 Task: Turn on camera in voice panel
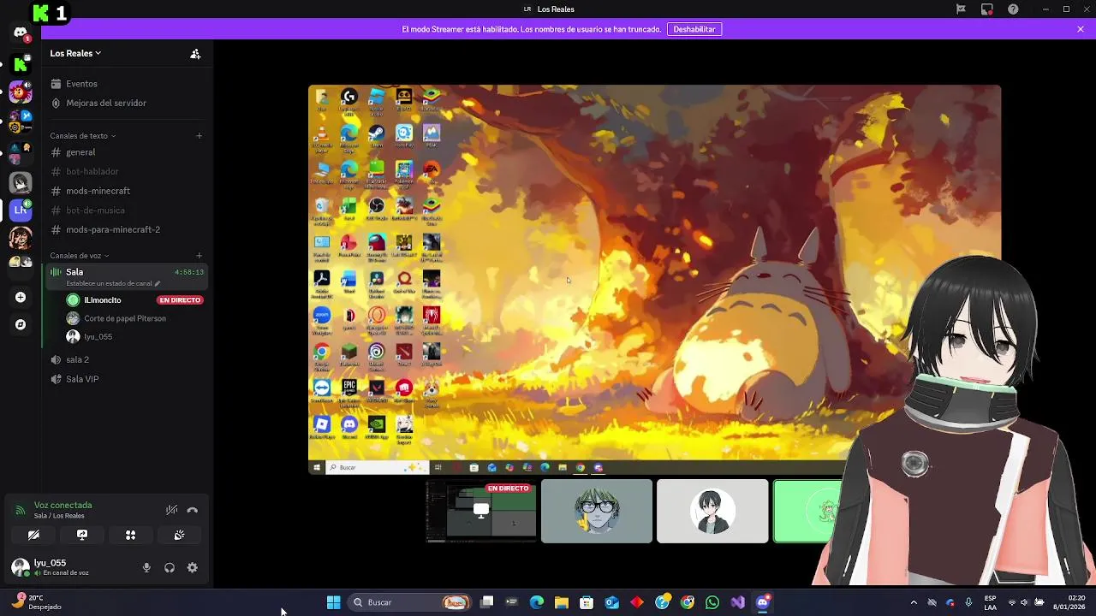coord(33,535)
